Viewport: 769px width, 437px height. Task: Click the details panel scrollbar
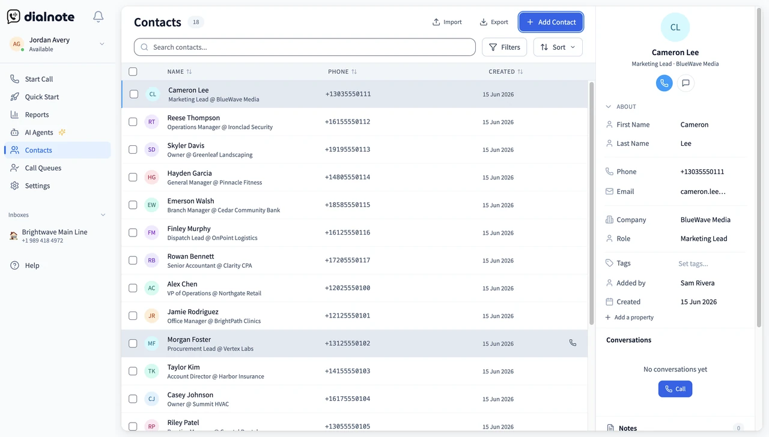[x=759, y=168]
